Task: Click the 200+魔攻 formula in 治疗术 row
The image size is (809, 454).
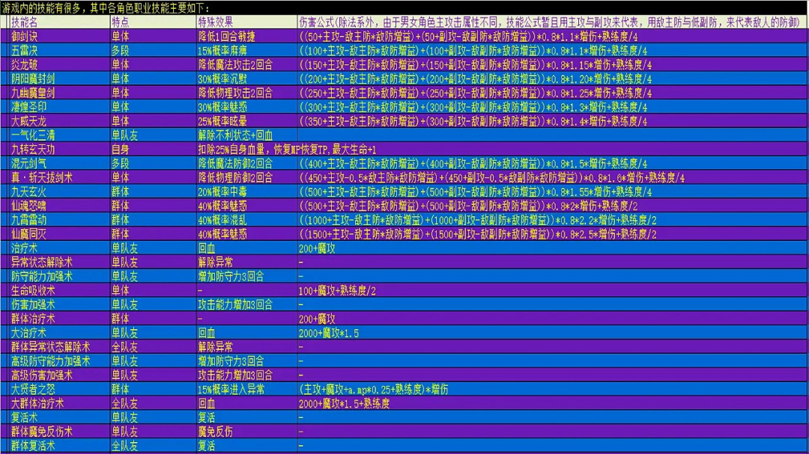Action: pyautogui.click(x=317, y=248)
